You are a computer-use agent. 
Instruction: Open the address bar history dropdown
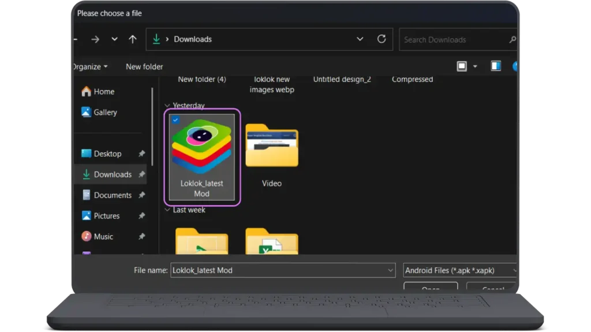point(360,39)
